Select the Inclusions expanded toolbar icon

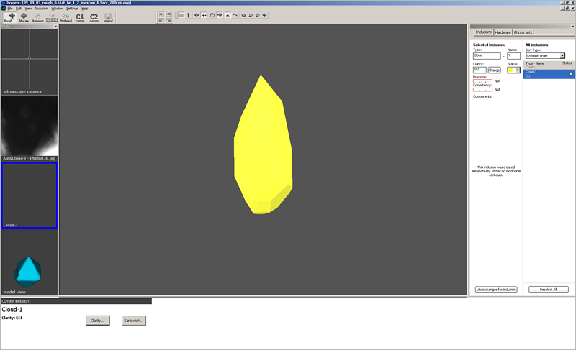click(x=52, y=17)
